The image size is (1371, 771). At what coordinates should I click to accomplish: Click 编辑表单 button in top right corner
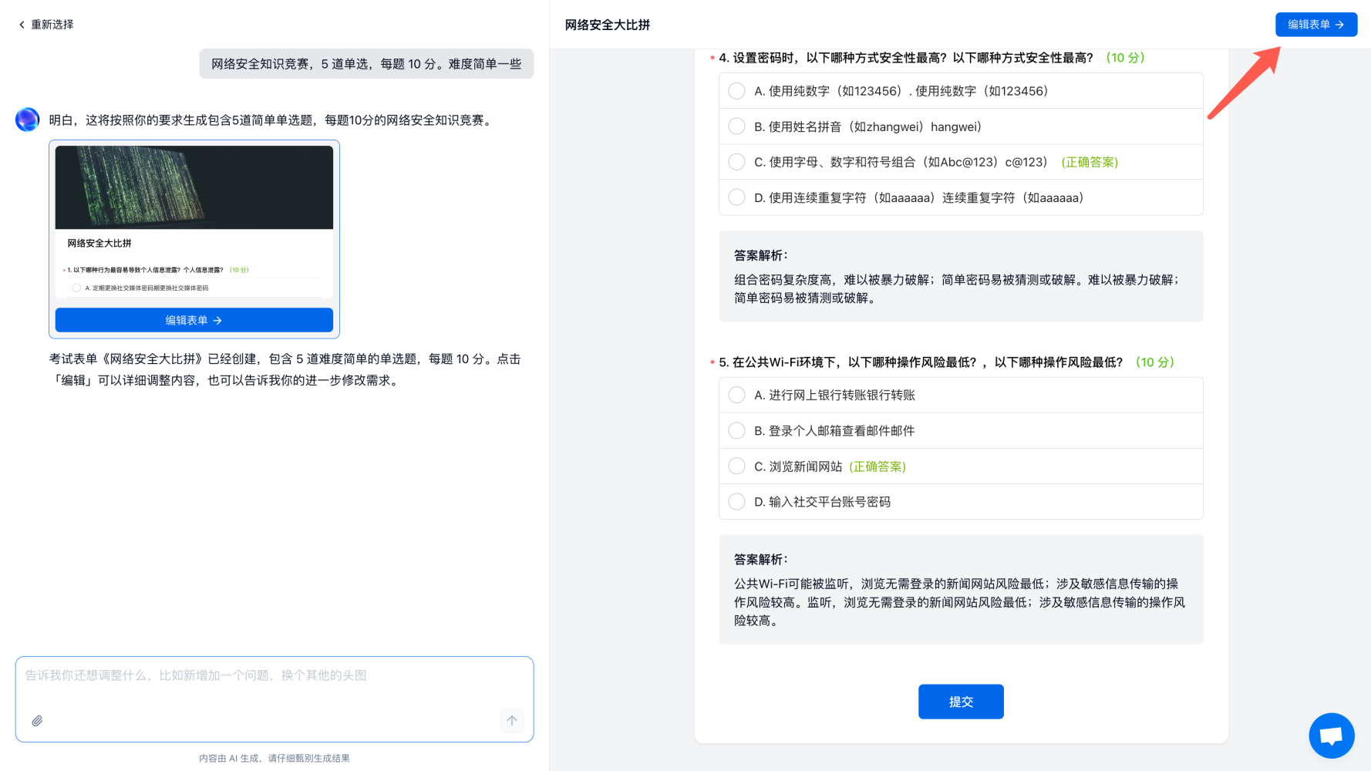pyautogui.click(x=1315, y=25)
